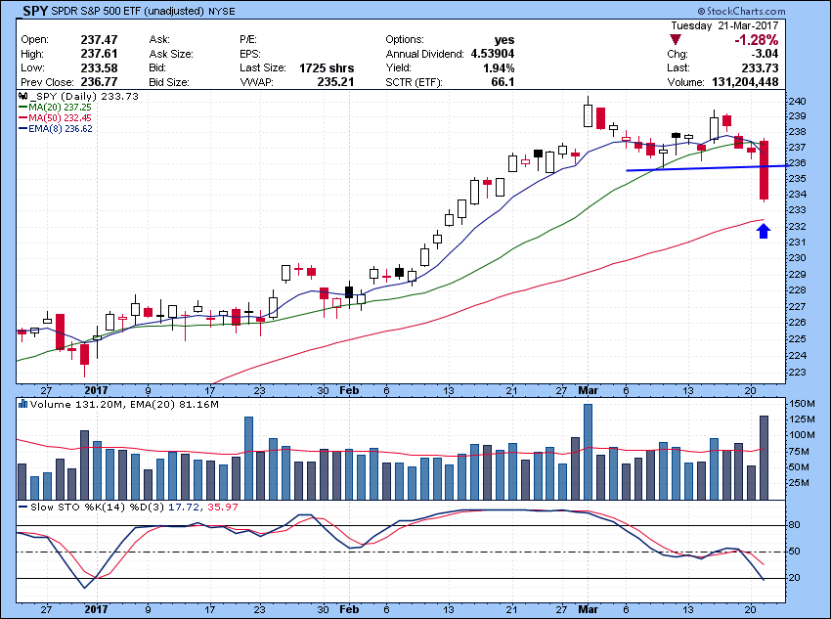The image size is (831, 619).
Task: Click the tallest volume bar near 150M
Action: click(x=588, y=452)
